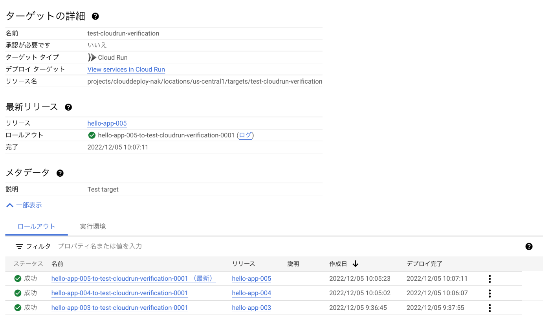Open hello-app-005 link in リリース column
550x316 pixels.
click(x=251, y=279)
